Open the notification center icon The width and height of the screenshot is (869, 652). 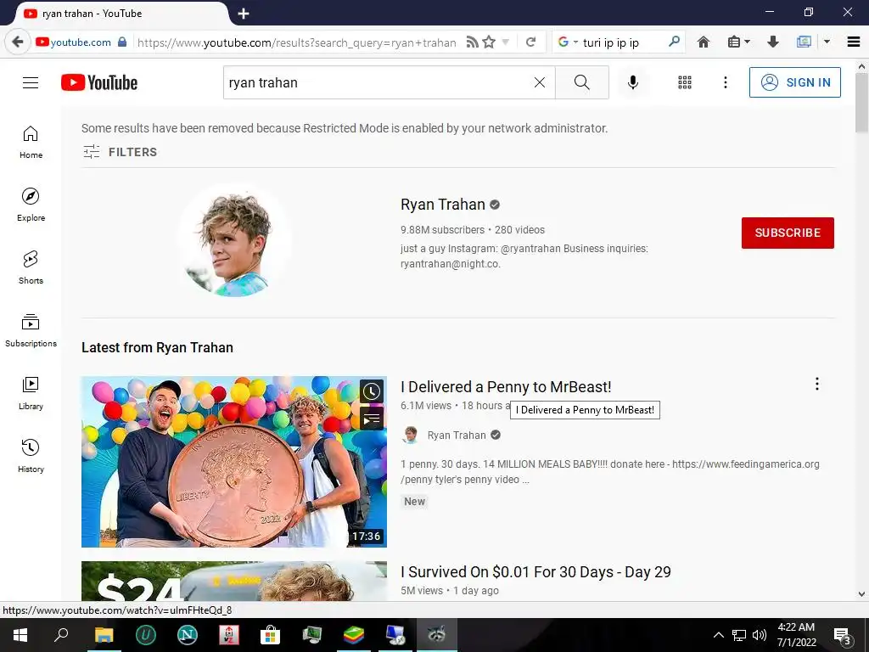click(843, 635)
